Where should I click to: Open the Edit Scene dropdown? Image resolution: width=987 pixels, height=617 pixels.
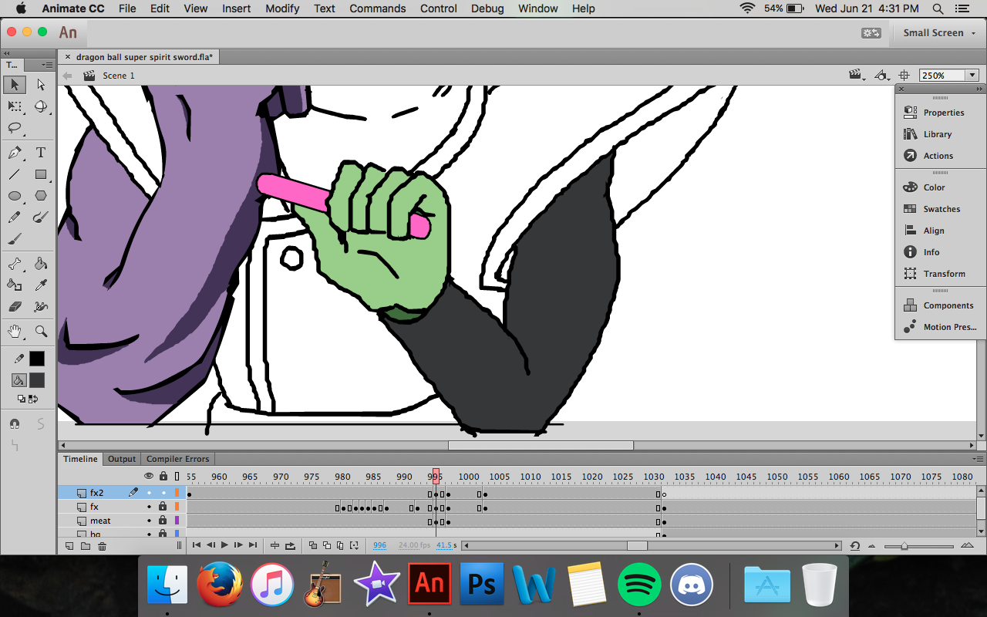coord(856,76)
